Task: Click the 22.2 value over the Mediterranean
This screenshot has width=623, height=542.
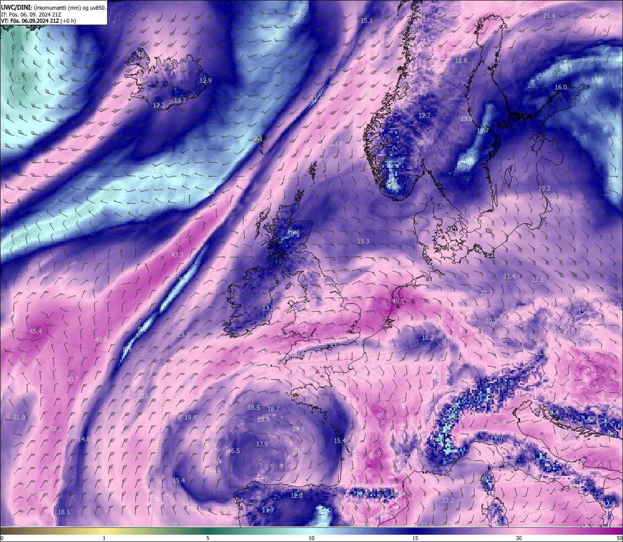Action: 448,500
